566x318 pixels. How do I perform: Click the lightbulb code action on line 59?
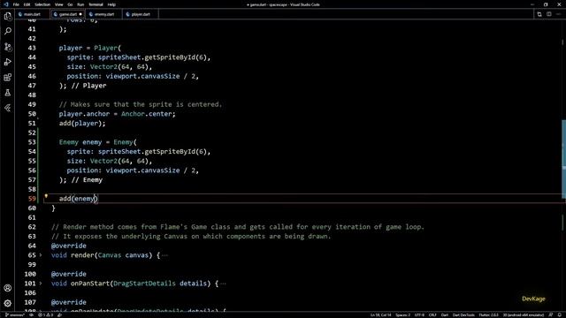click(46, 196)
